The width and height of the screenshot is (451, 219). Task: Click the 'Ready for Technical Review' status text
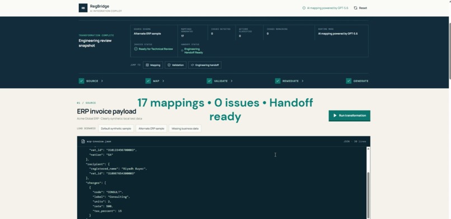tap(156, 49)
